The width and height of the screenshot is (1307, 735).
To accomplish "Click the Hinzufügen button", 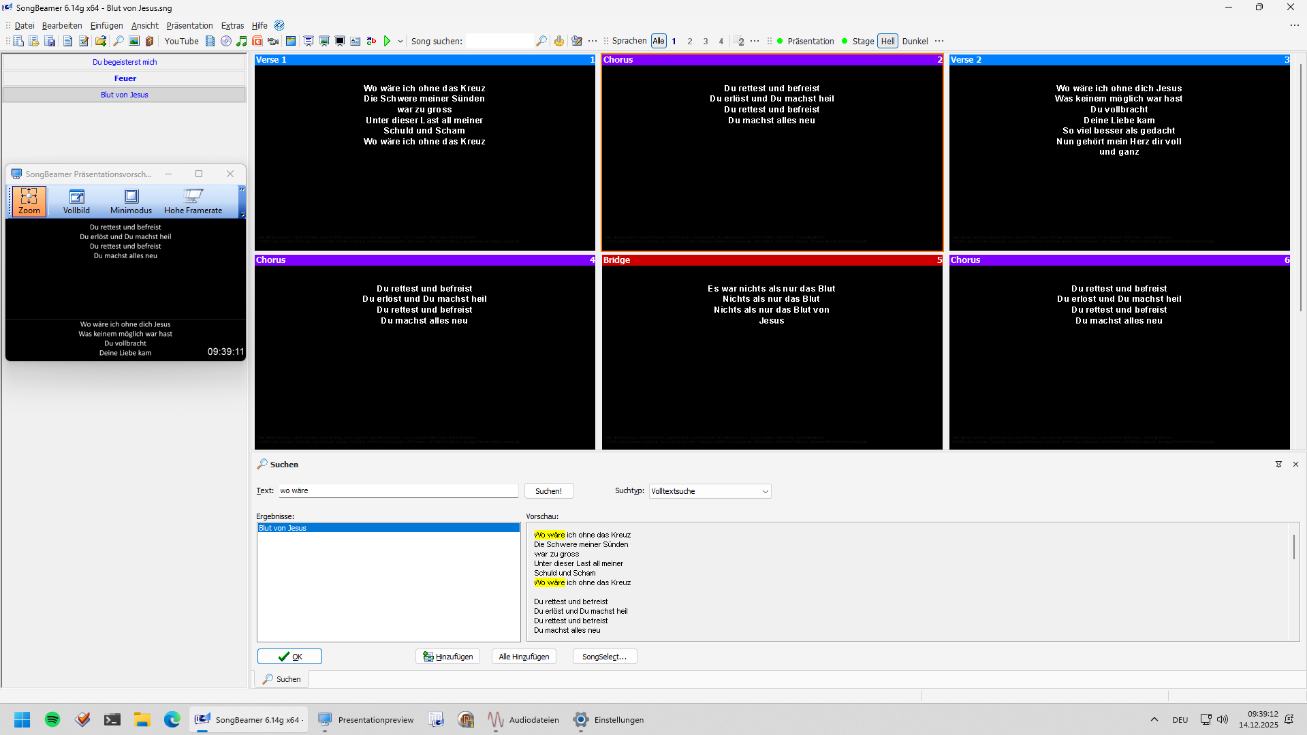I will [447, 657].
